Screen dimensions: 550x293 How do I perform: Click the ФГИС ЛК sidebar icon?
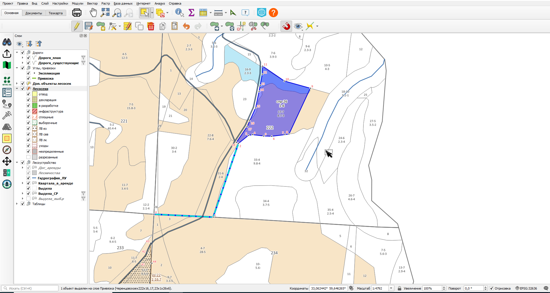7,81
